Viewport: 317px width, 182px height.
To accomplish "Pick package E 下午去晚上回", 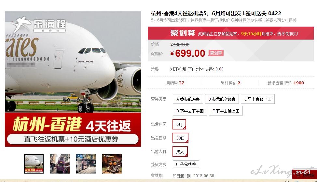I will click(x=226, y=111).
